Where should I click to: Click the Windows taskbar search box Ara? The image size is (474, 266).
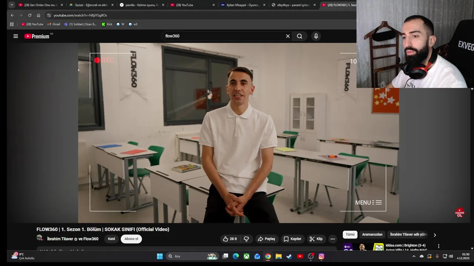tap(192, 256)
